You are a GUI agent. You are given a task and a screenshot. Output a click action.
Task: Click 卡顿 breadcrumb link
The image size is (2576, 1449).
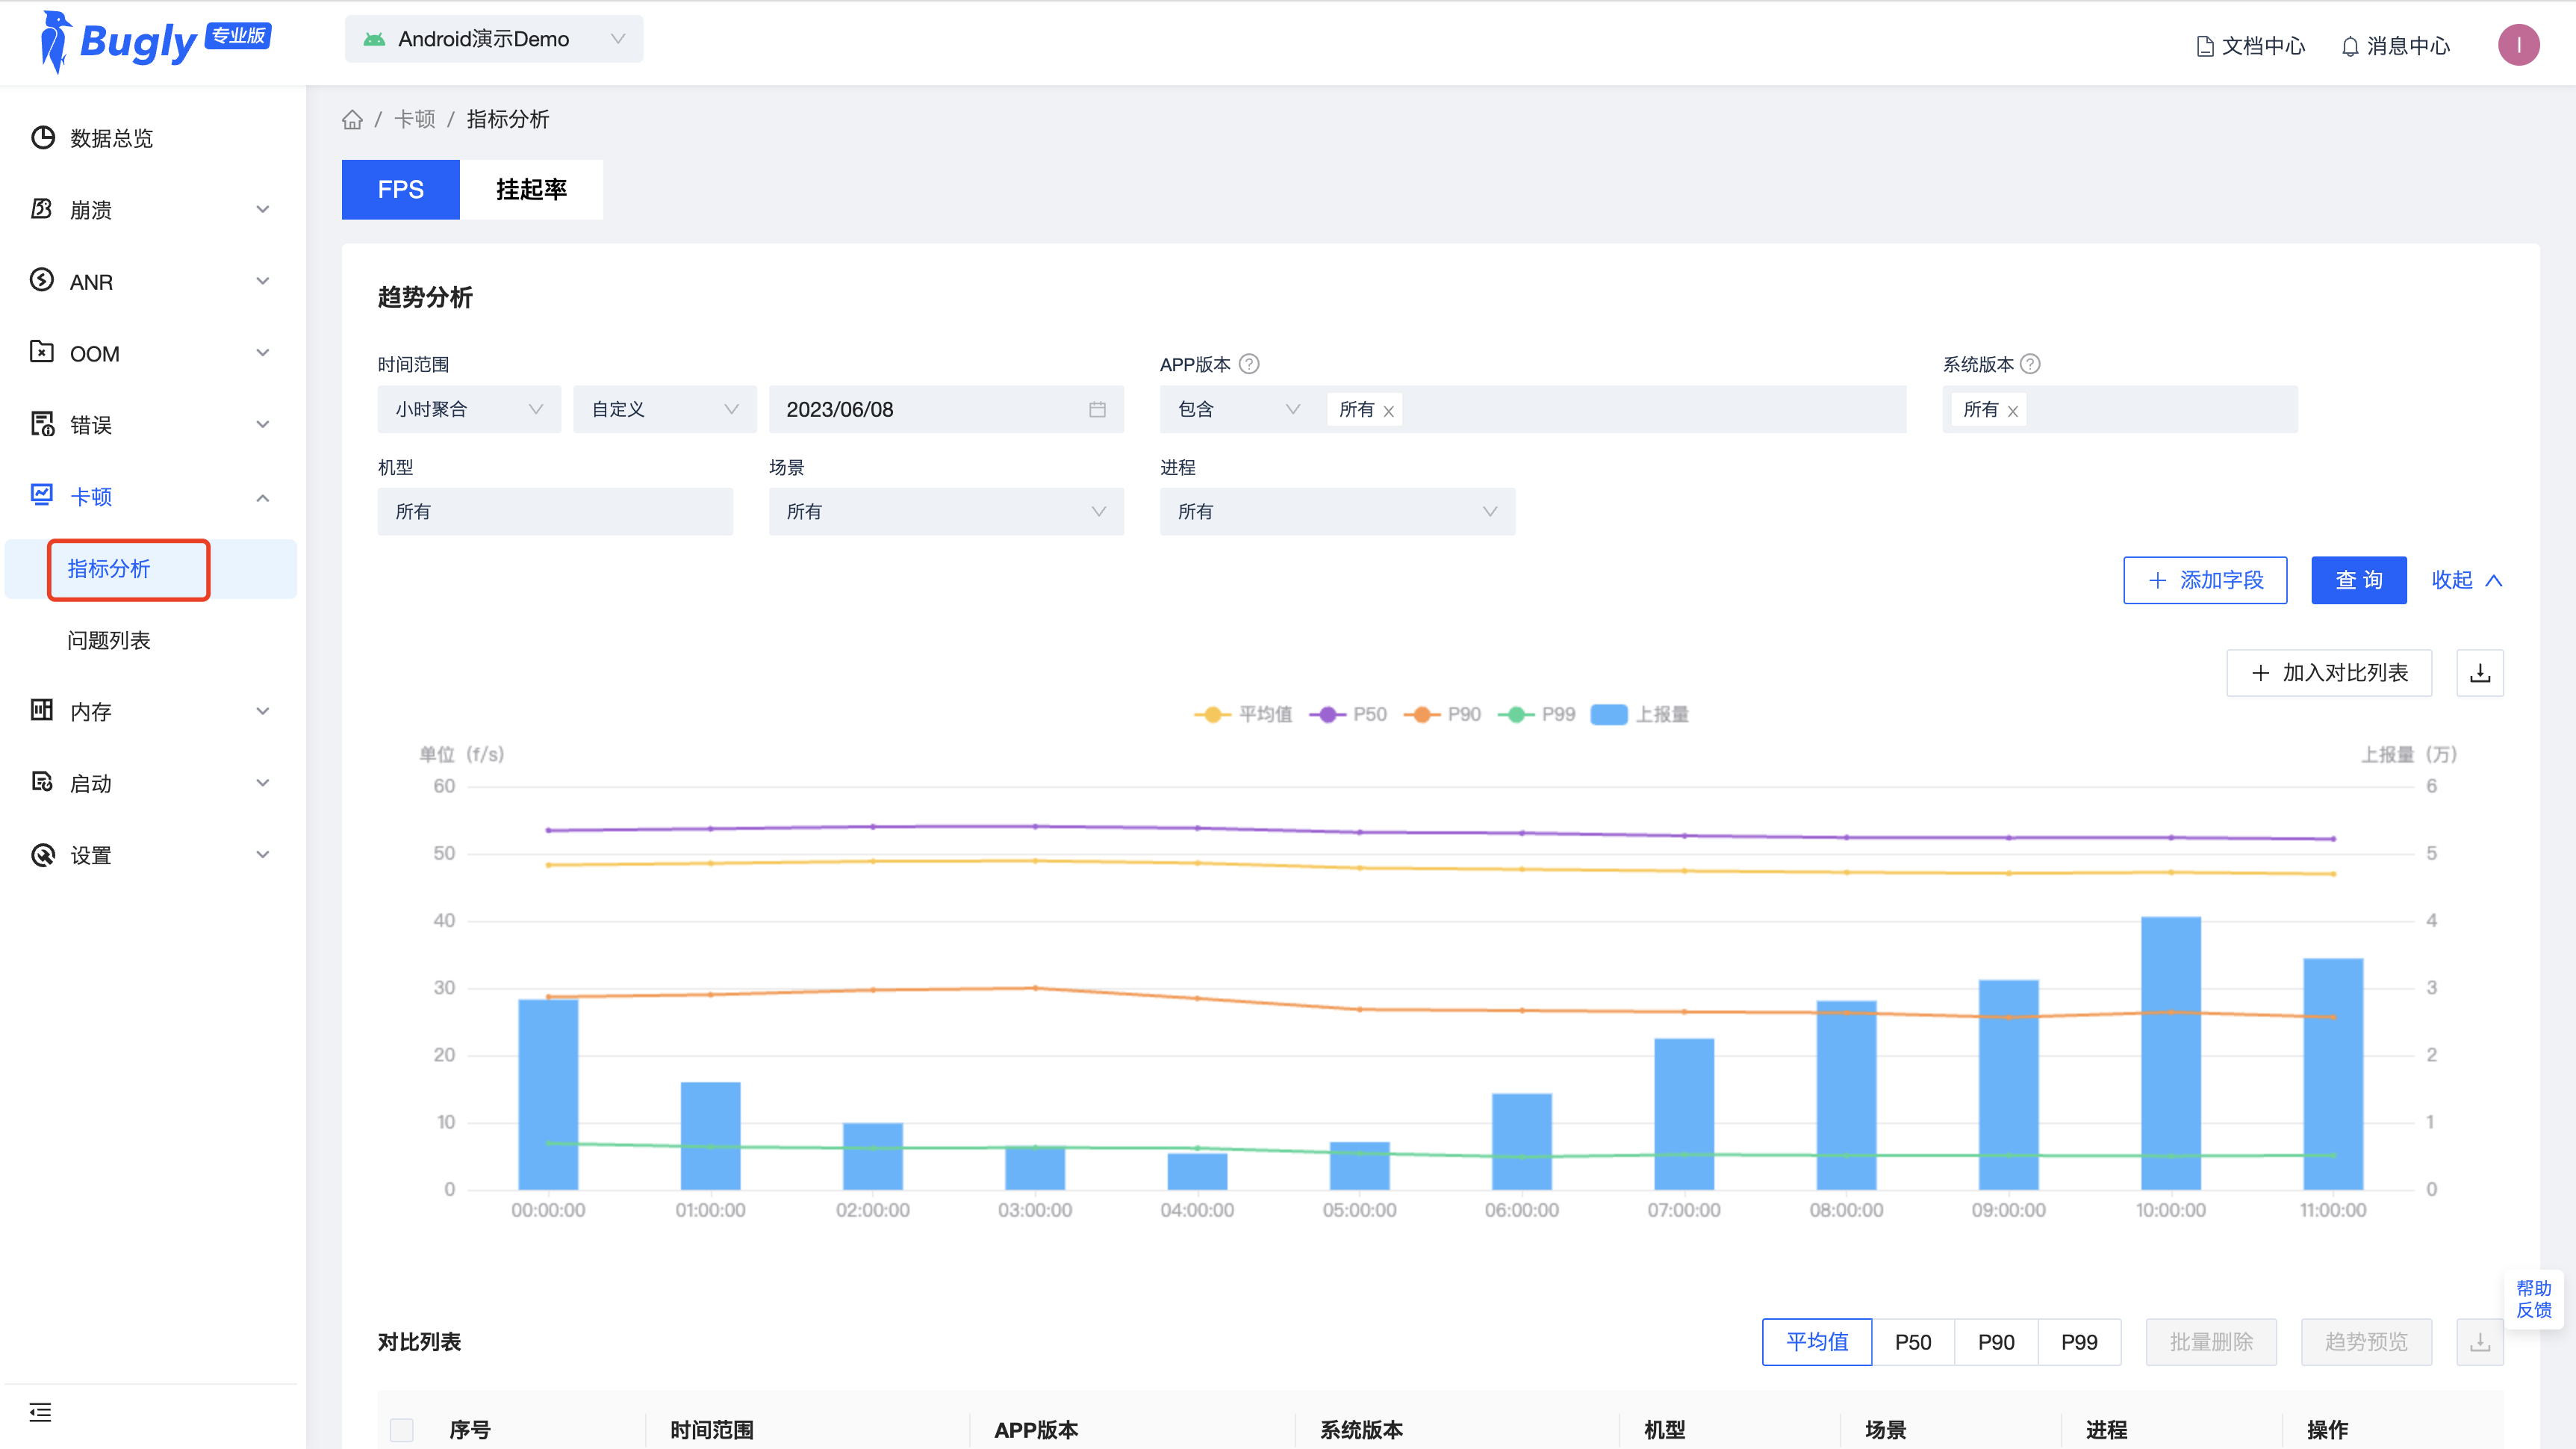414,120
